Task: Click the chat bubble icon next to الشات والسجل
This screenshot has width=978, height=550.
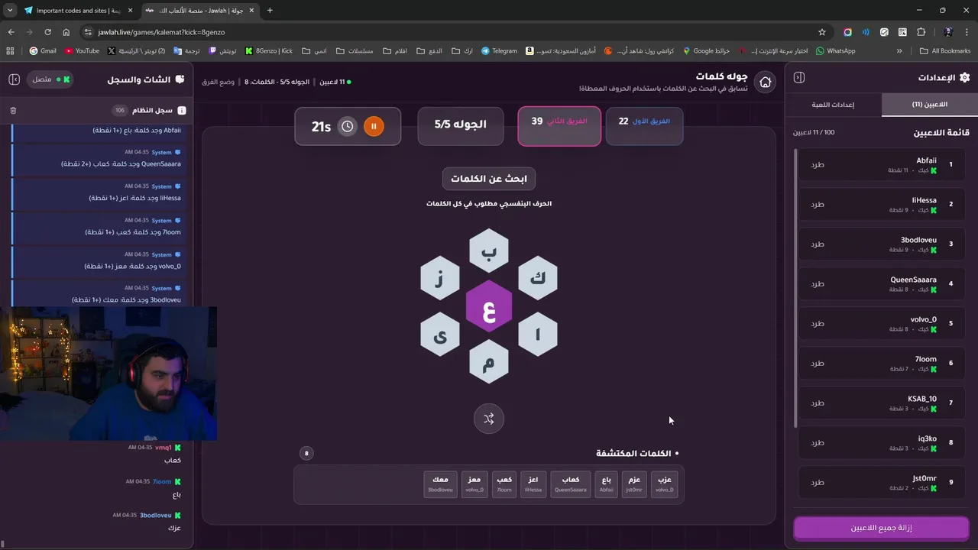Action: pyautogui.click(x=180, y=79)
